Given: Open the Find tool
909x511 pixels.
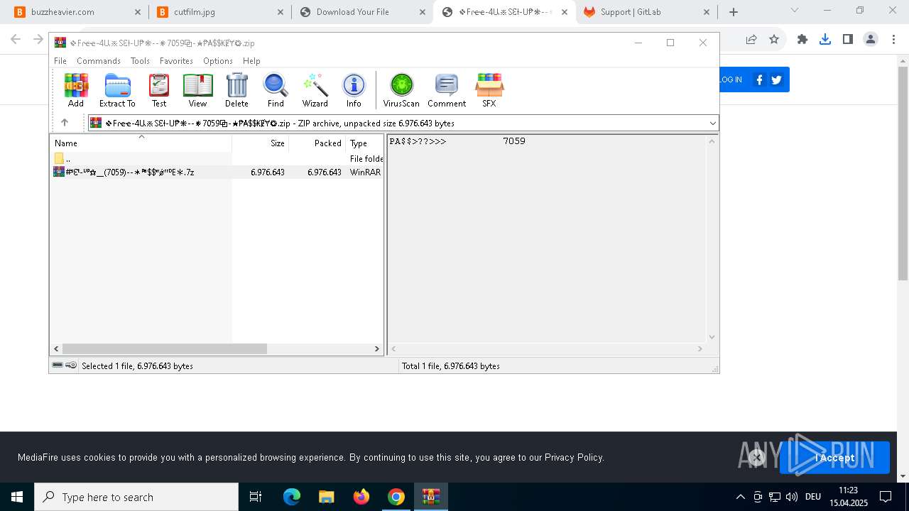Looking at the screenshot, I should (276, 90).
